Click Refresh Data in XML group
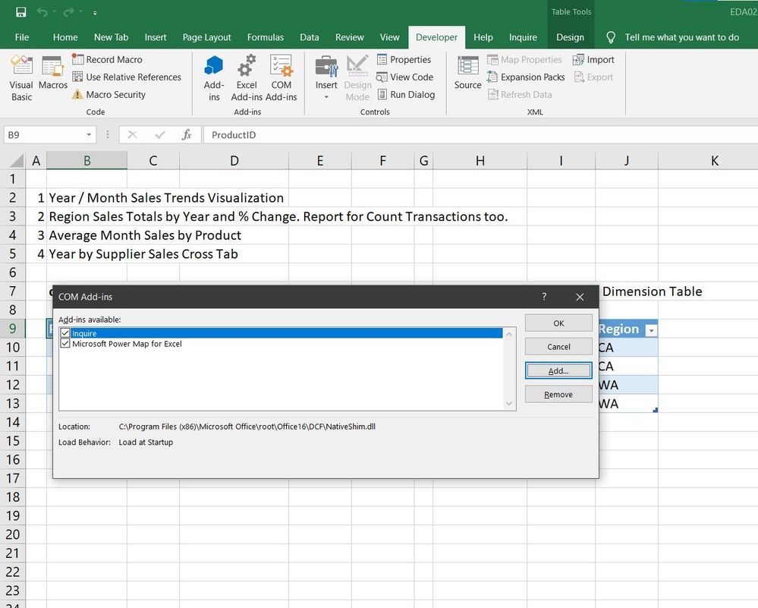758x608 pixels. (520, 94)
